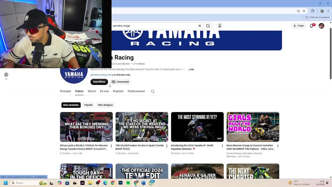Open Microsoft Edge from the taskbar

coord(105,183)
